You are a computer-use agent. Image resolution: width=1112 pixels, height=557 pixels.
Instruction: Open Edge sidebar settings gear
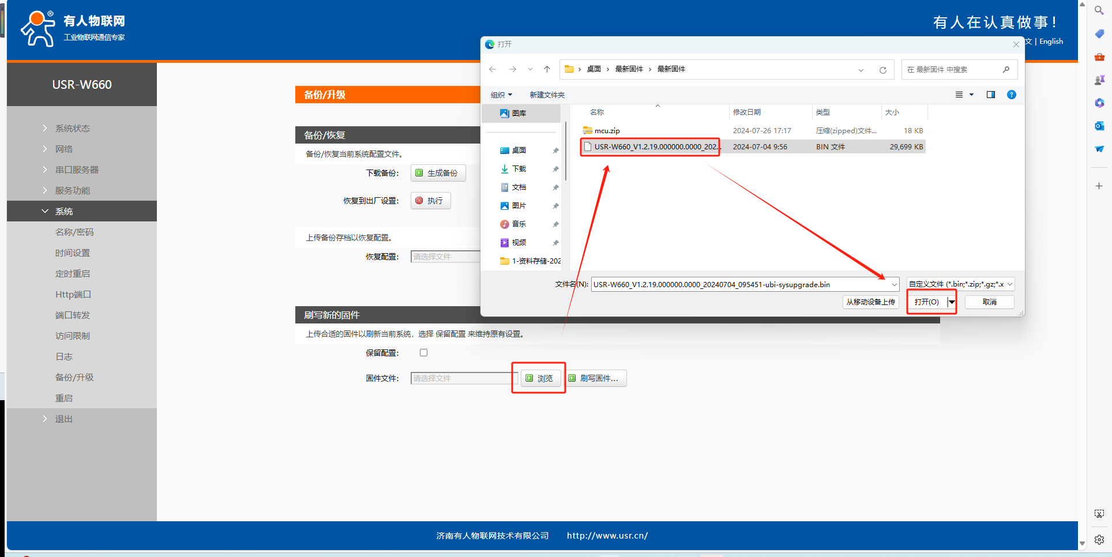1099,540
